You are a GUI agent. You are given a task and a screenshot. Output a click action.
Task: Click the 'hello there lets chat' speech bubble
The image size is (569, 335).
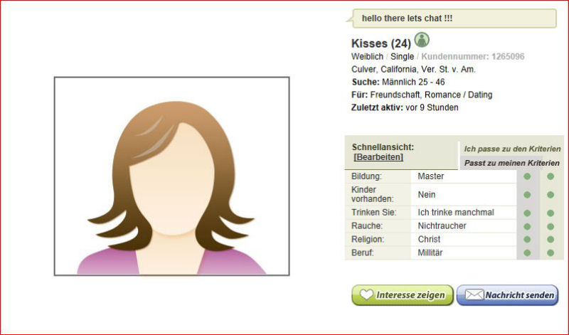coord(451,18)
